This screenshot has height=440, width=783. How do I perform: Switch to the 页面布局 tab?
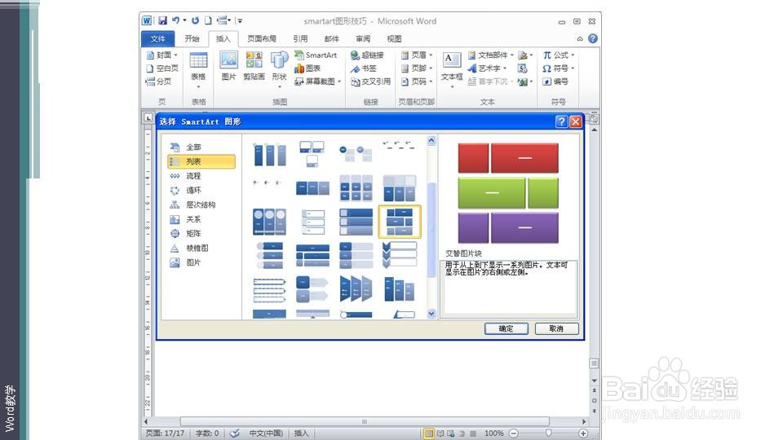click(x=262, y=39)
